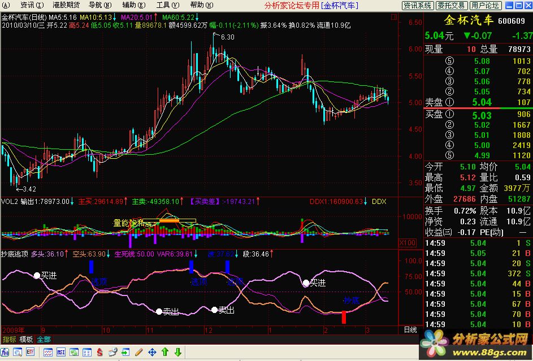This screenshot has height=361, width=533.
Task: Click the orange 量能饱和度 bar
Action: click(x=169, y=221)
